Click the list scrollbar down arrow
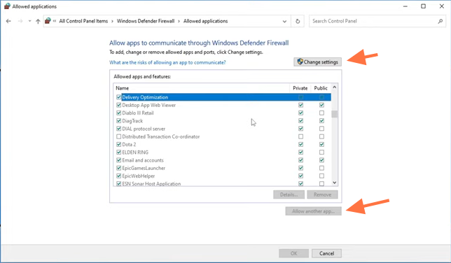Screen dimensions: 451x263 [334, 183]
